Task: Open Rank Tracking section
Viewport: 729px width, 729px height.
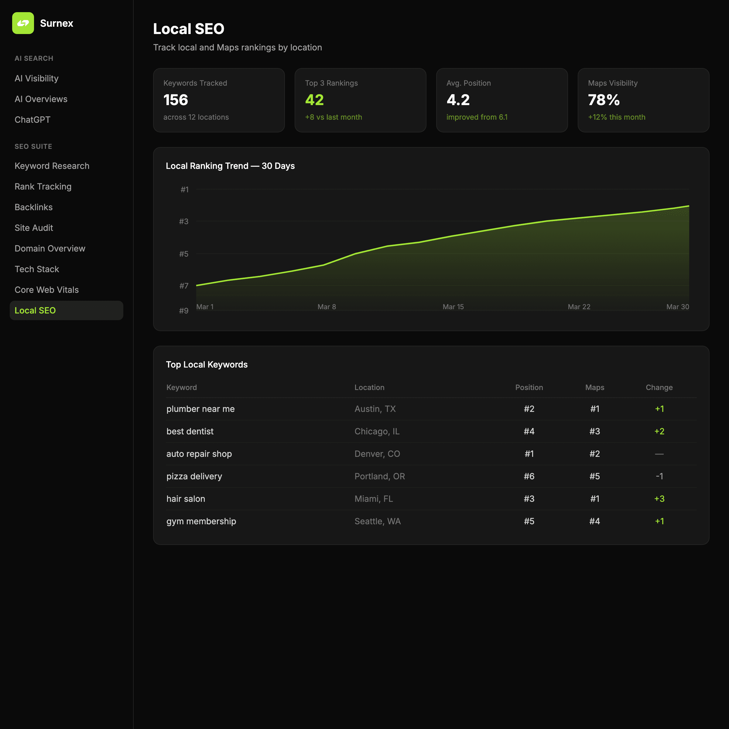Action: [43, 187]
